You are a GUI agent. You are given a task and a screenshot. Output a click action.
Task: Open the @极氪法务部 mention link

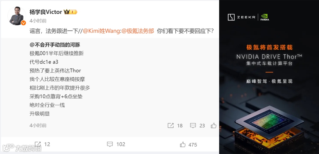point(138,31)
